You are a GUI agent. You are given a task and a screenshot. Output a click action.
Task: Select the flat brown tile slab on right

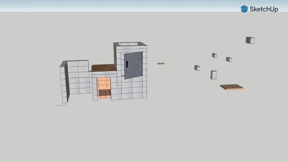click(232, 87)
